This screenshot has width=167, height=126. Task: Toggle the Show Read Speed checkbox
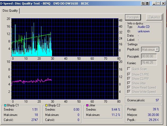(x=129, y=87)
